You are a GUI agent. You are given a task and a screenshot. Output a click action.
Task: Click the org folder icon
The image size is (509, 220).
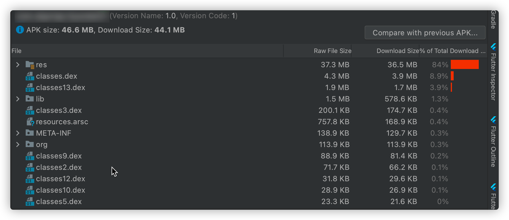(30, 144)
